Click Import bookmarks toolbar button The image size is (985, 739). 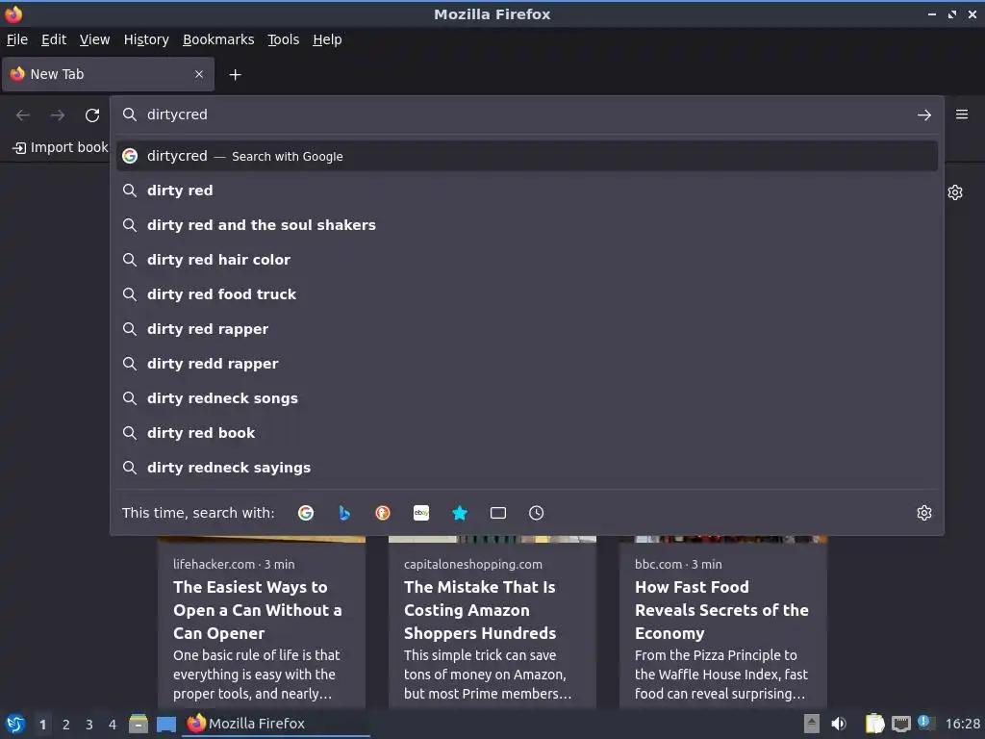coord(61,147)
